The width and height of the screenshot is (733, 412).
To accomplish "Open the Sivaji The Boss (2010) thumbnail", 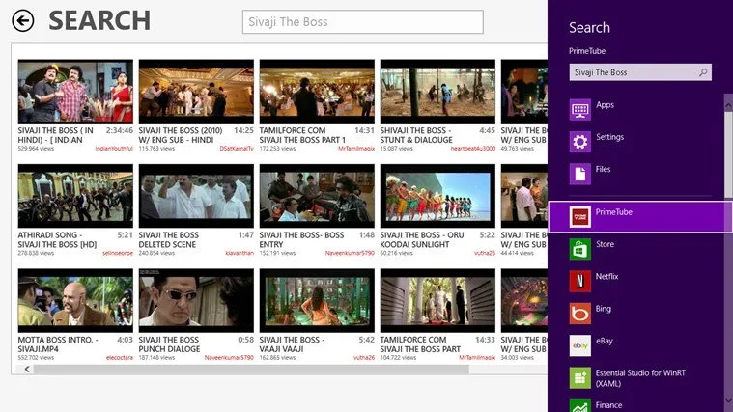I will pos(196,91).
